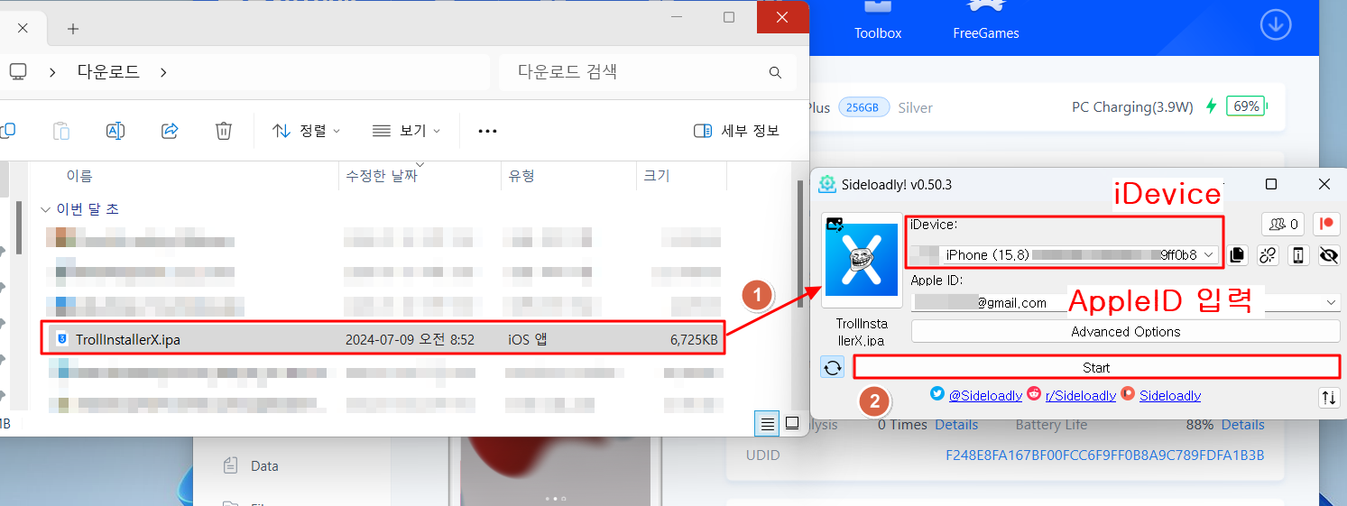The height and width of the screenshot is (506, 1347).
Task: Click the search magnifier icon in Explorer
Action: 775,72
